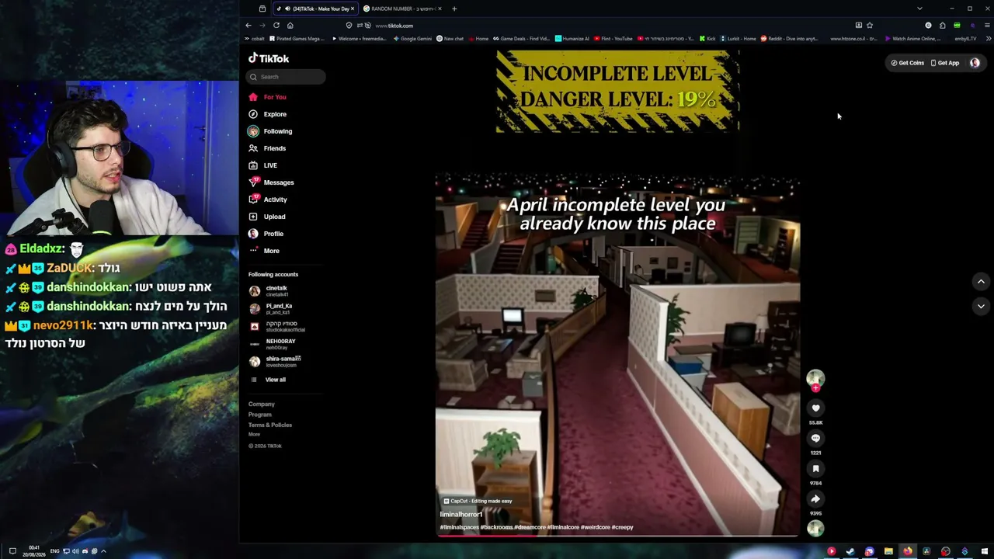Open the video comments
The width and height of the screenshot is (994, 559).
coord(815,438)
